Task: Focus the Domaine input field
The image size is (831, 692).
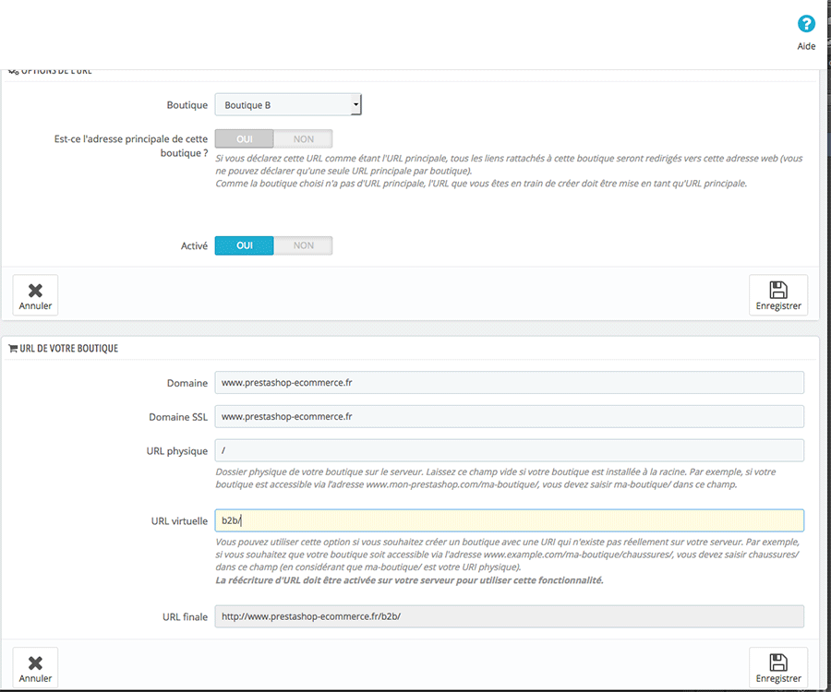Action: pos(509,383)
